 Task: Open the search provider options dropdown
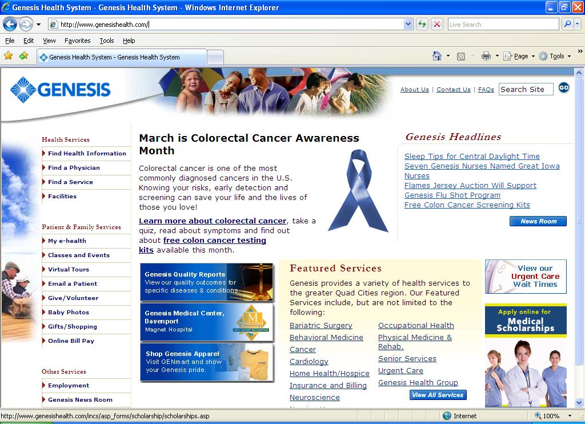coord(577,24)
